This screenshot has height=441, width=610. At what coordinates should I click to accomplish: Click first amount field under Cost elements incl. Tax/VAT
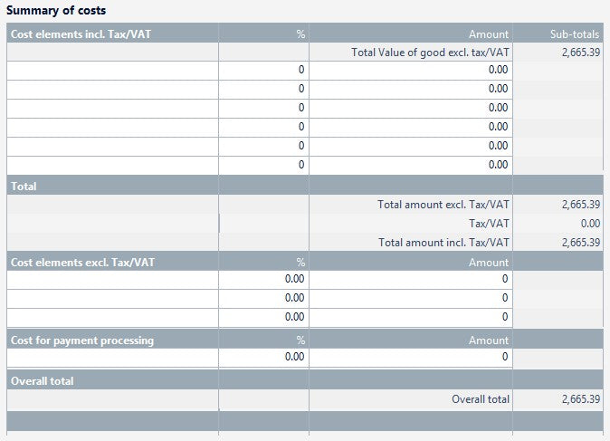411,71
